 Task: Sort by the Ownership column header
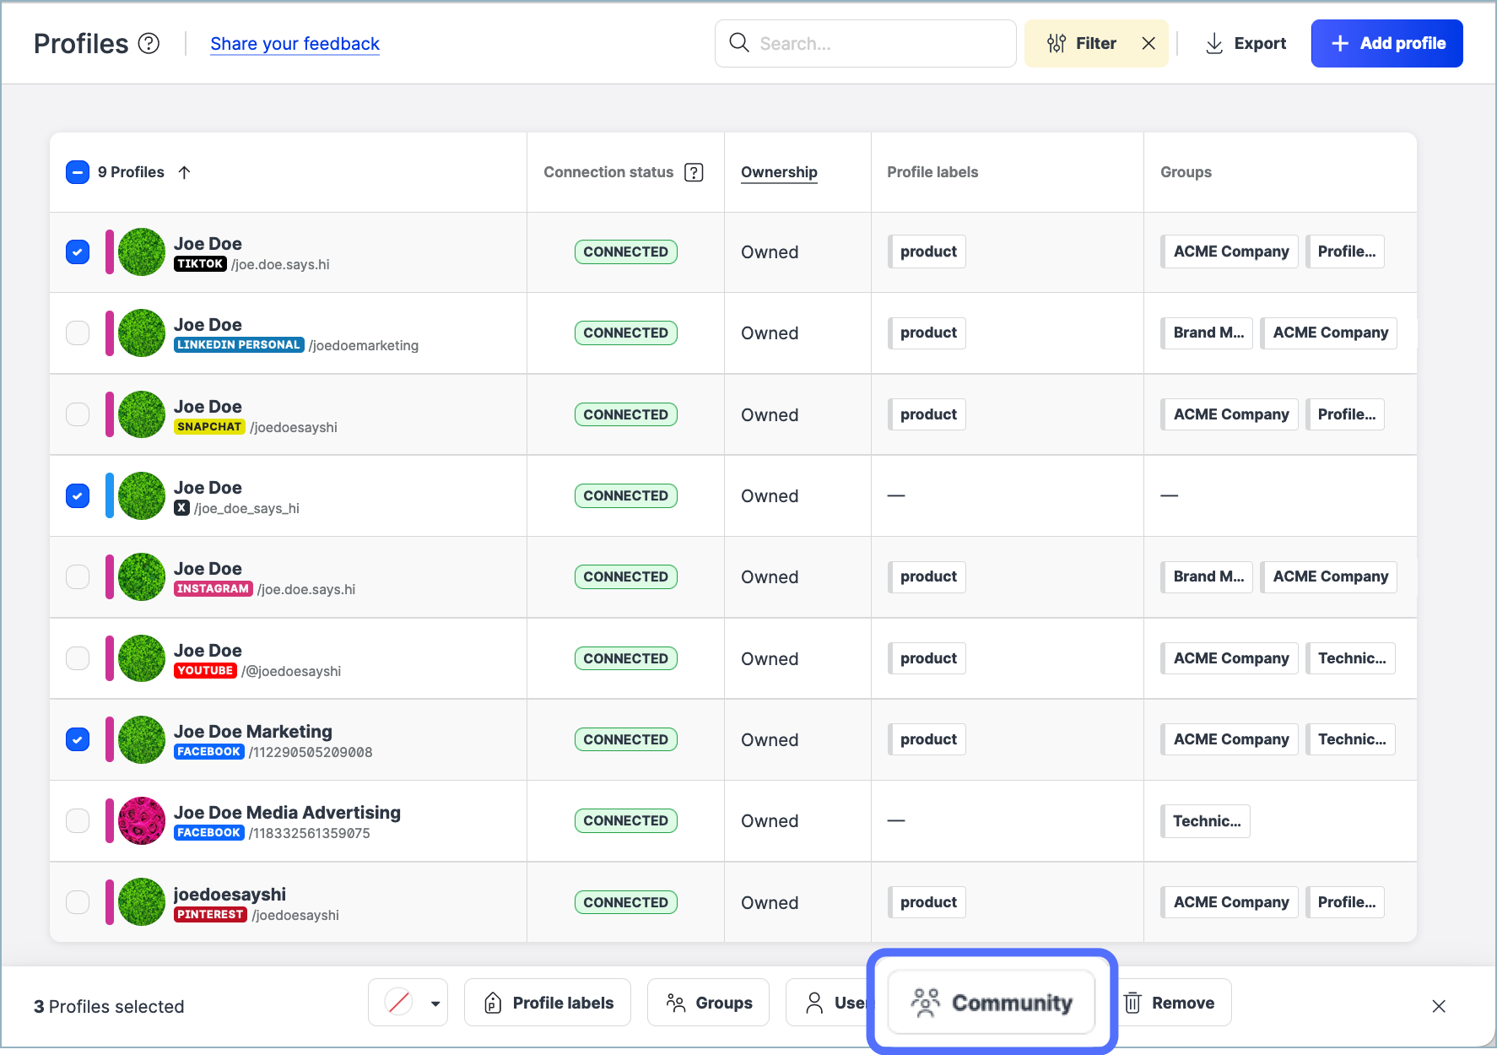coord(779,172)
